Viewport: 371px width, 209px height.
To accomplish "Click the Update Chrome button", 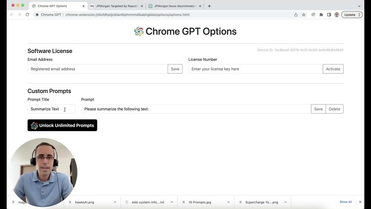I will pos(352,15).
